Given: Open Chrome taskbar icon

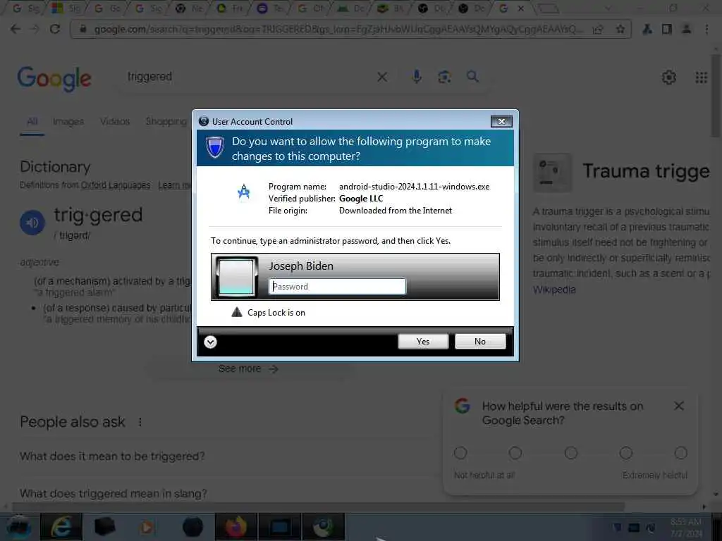Looking at the screenshot, I should click(324, 527).
